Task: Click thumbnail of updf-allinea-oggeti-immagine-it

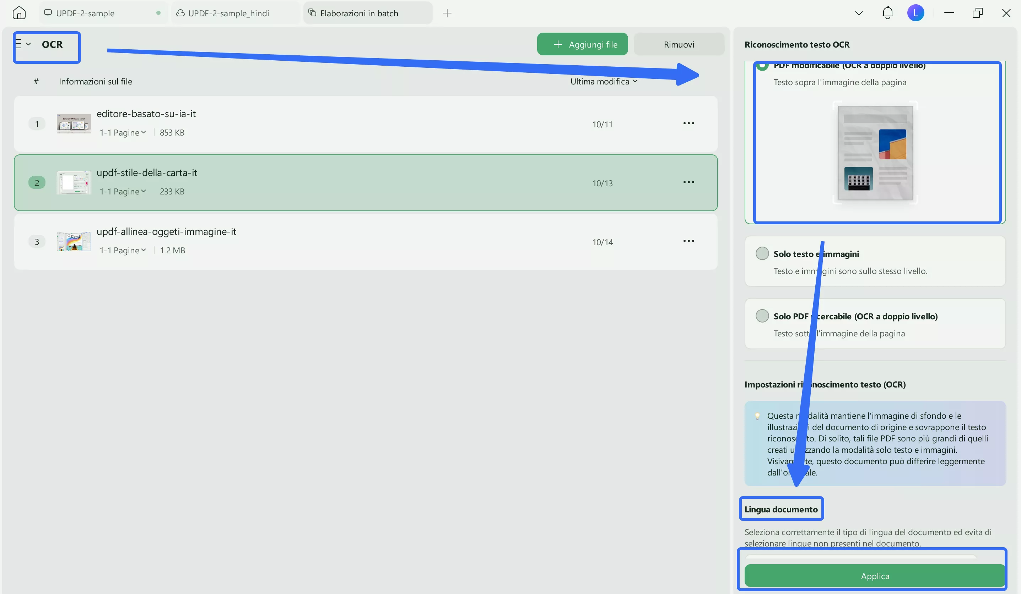Action: pos(74,242)
